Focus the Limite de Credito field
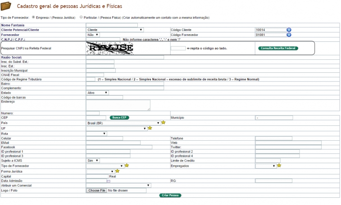 268,161
